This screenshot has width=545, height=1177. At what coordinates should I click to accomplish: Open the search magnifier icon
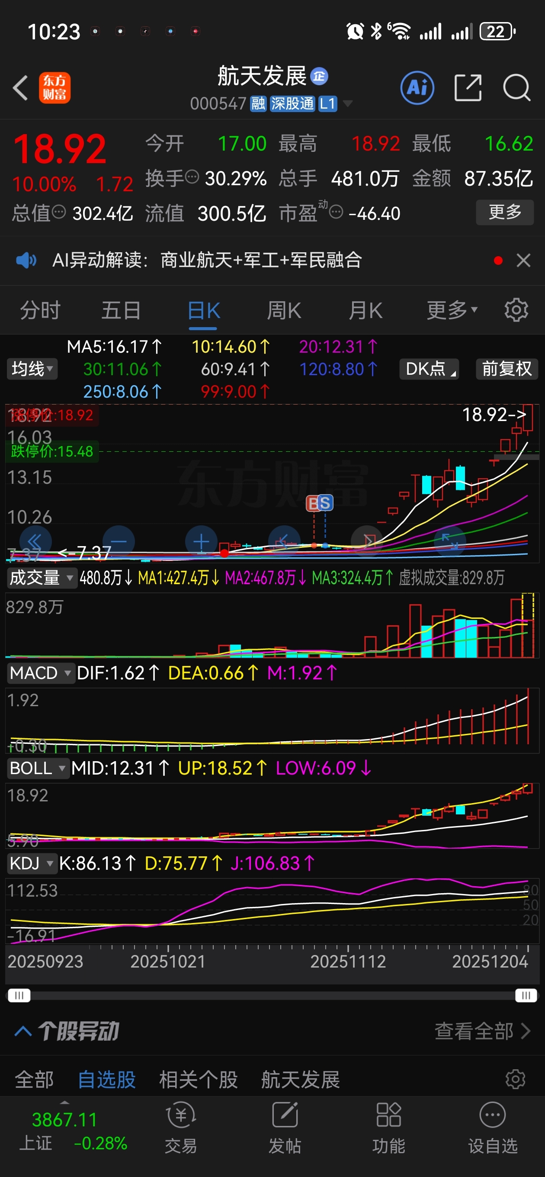[517, 88]
